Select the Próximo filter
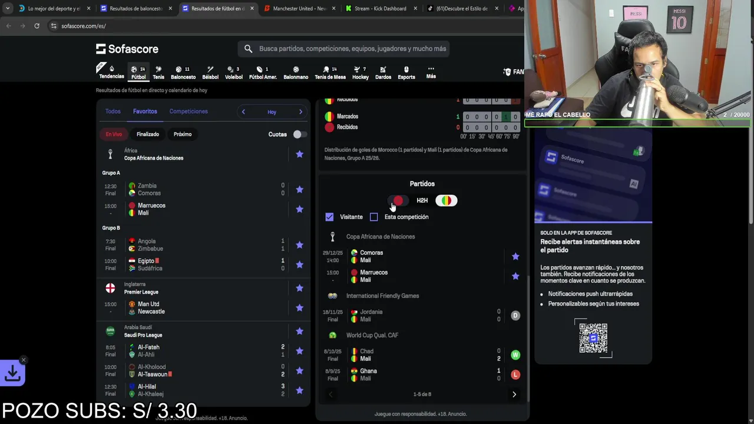 [183, 134]
